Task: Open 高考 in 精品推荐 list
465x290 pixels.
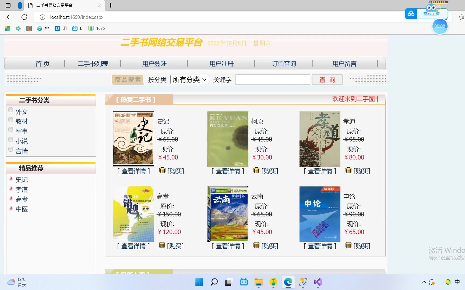Action: coord(22,199)
